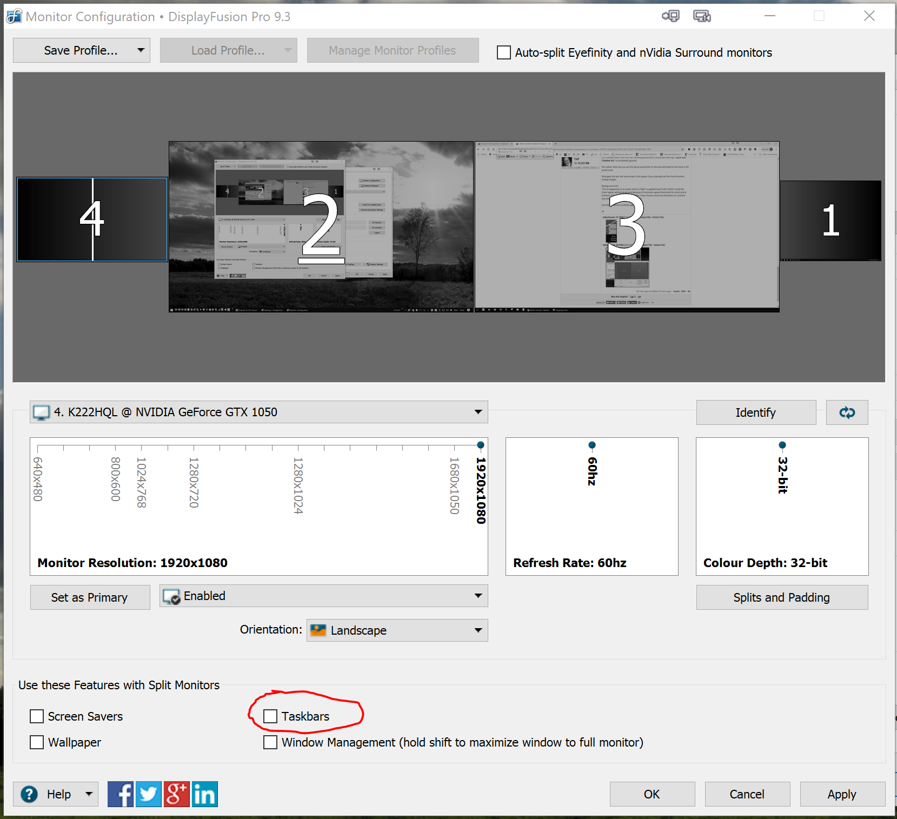897x819 pixels.
Task: Open the Save Profile menu arrow
Action: (141, 50)
